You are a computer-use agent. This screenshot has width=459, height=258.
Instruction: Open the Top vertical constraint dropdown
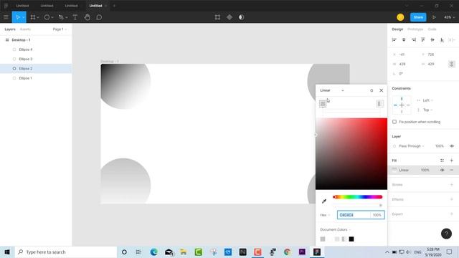click(x=427, y=110)
